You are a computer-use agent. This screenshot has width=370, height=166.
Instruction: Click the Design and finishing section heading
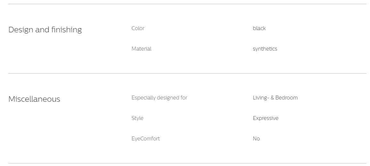[45, 30]
